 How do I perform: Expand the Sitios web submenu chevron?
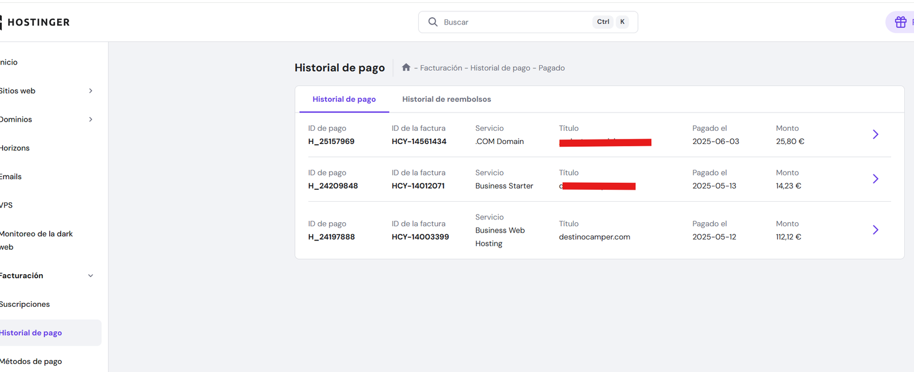point(90,91)
